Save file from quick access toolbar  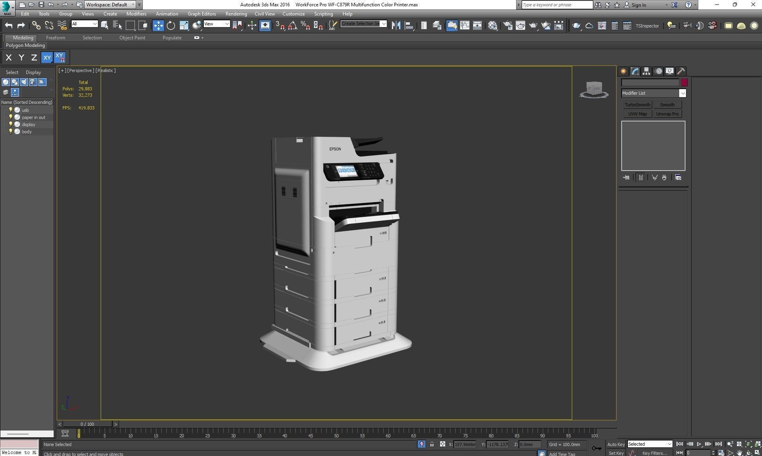(x=41, y=5)
